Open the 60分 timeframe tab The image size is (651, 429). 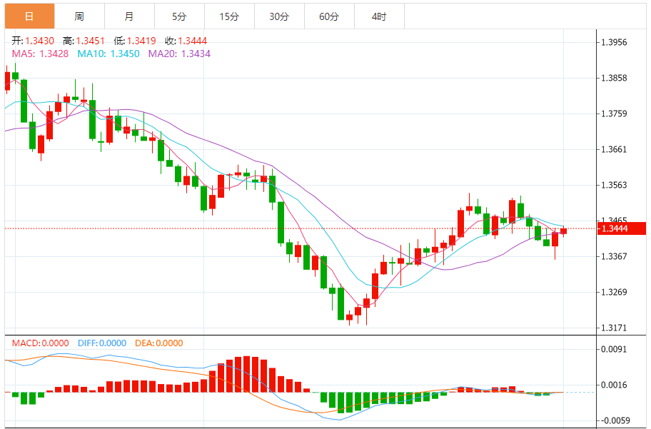329,16
